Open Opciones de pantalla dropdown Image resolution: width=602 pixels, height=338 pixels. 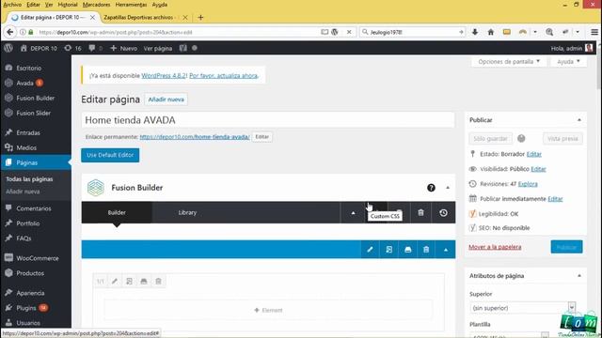coord(509,61)
